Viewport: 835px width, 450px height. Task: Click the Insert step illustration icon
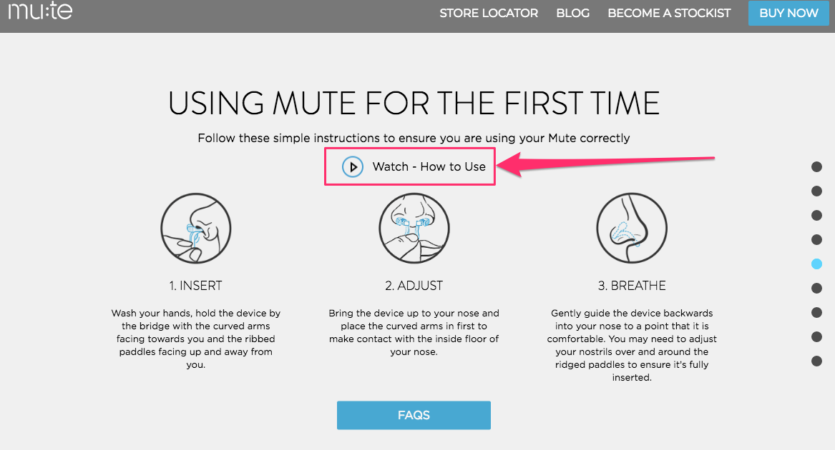pos(196,228)
